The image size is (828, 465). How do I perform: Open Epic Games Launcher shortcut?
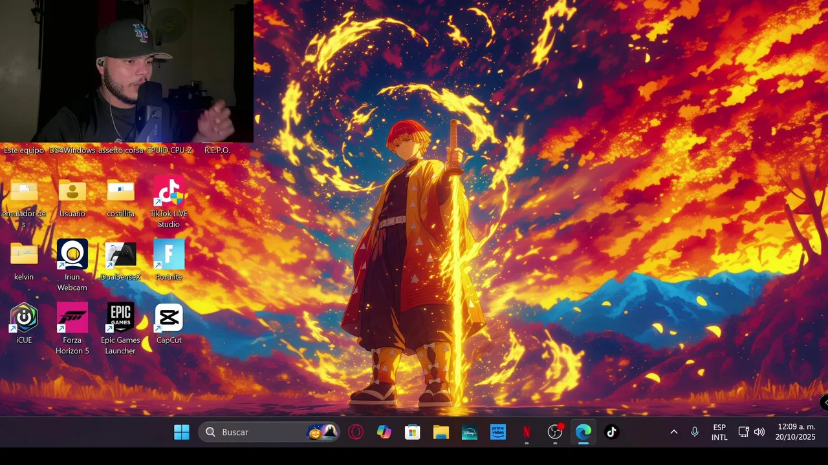click(120, 328)
